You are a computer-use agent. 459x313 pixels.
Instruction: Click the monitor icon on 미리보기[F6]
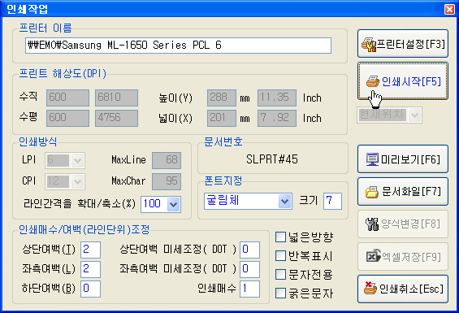pyautogui.click(x=372, y=159)
